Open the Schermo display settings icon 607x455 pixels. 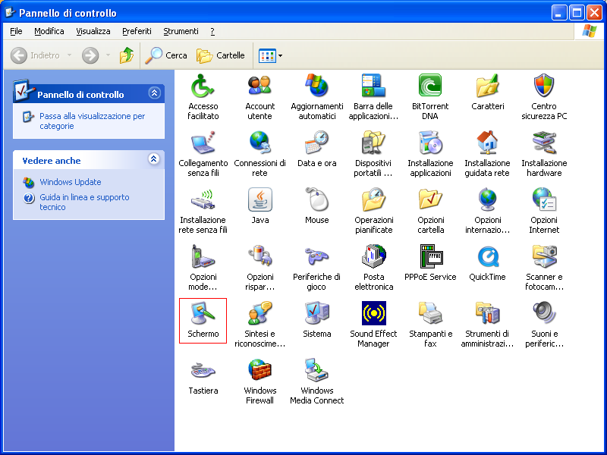point(203,314)
